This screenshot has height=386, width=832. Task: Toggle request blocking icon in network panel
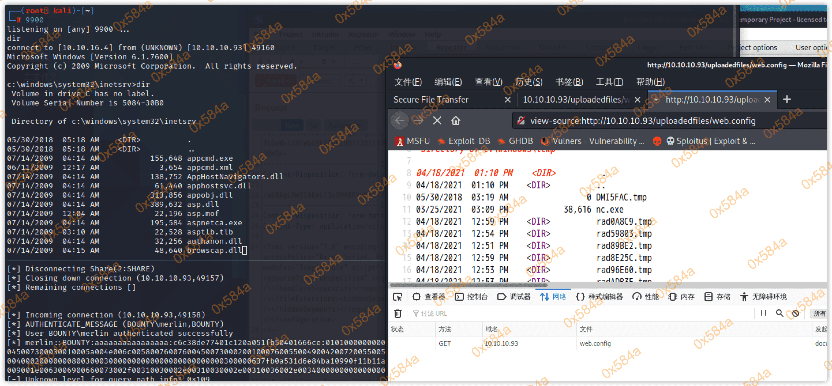795,313
